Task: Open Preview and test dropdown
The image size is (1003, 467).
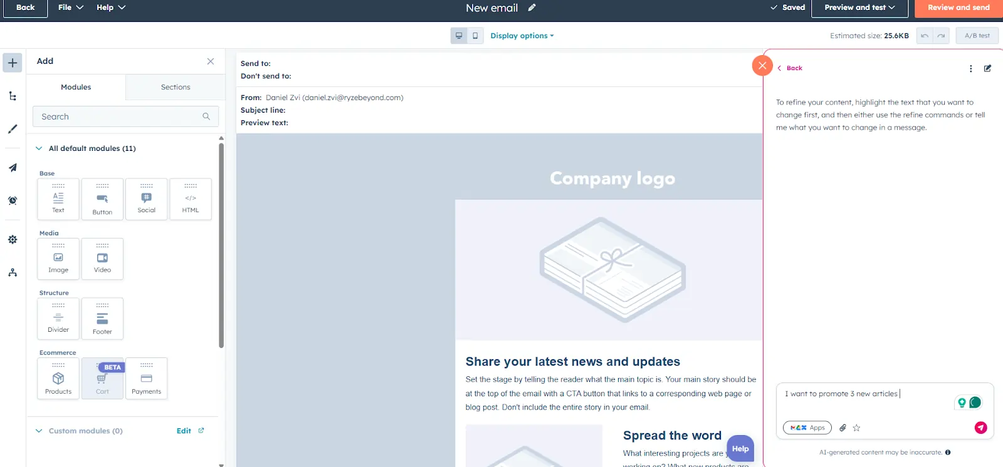Action: (x=859, y=8)
